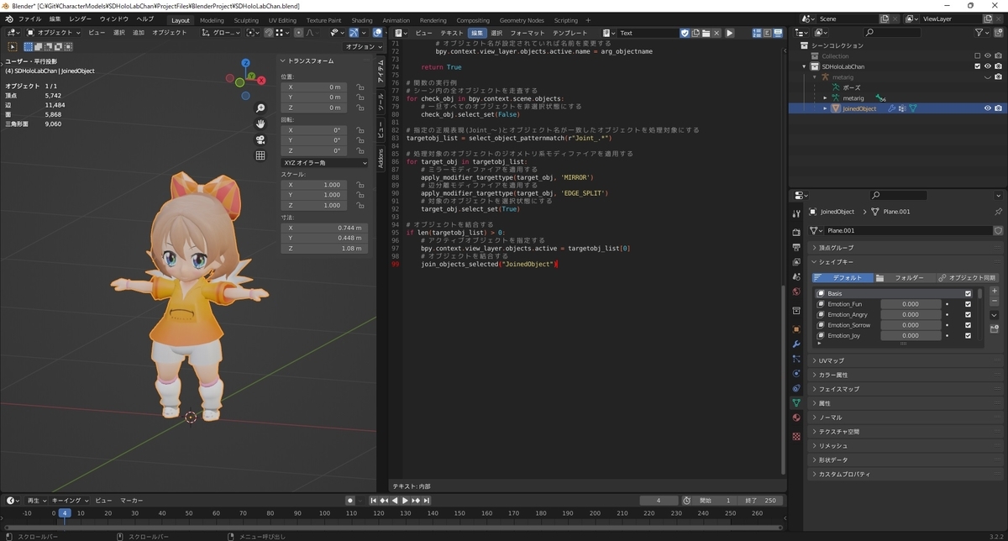The height and width of the screenshot is (541, 1008).
Task: Uncheck Emotion_Angry shape key checkbox
Action: [x=969, y=315]
